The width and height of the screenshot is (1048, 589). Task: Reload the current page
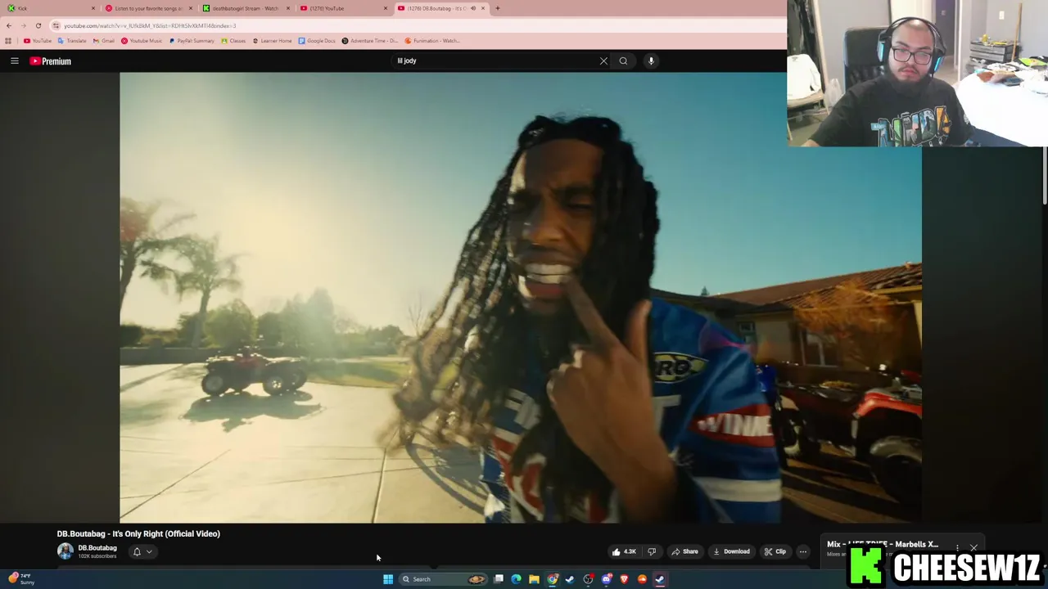coord(38,25)
